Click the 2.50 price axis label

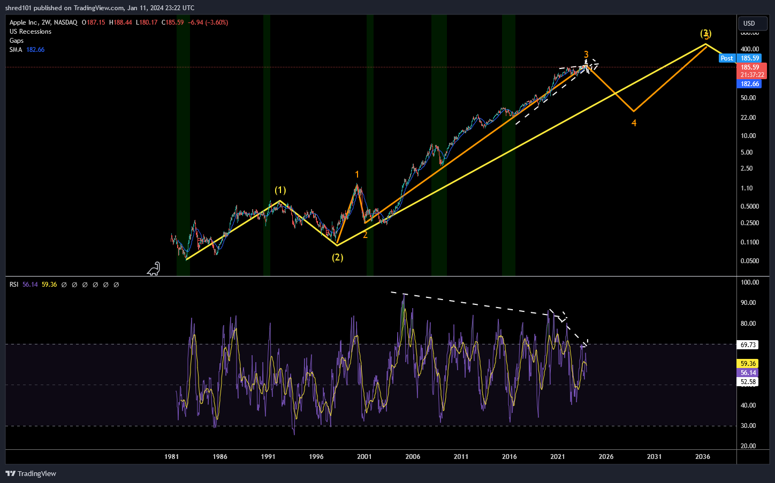pos(747,168)
